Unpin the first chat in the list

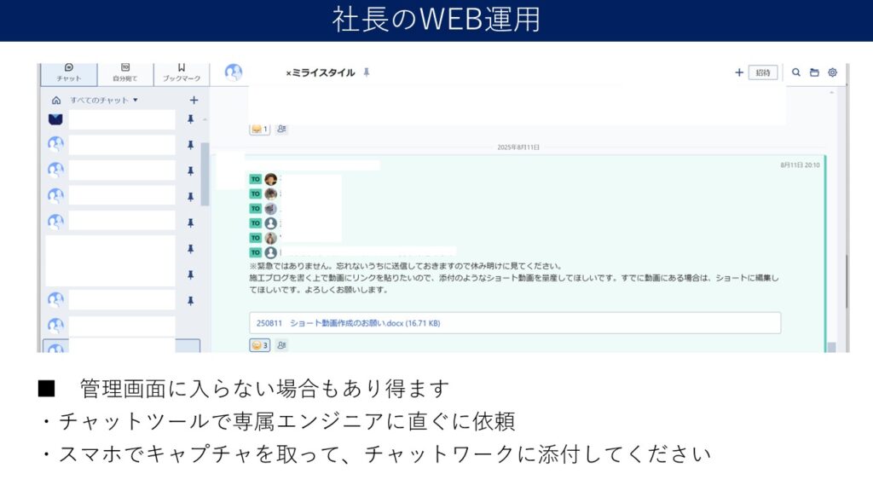(191, 119)
